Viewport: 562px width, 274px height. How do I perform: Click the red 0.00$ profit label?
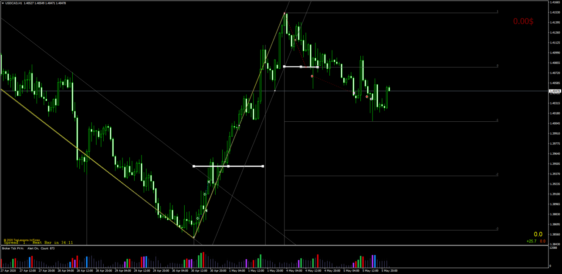coord(523,21)
